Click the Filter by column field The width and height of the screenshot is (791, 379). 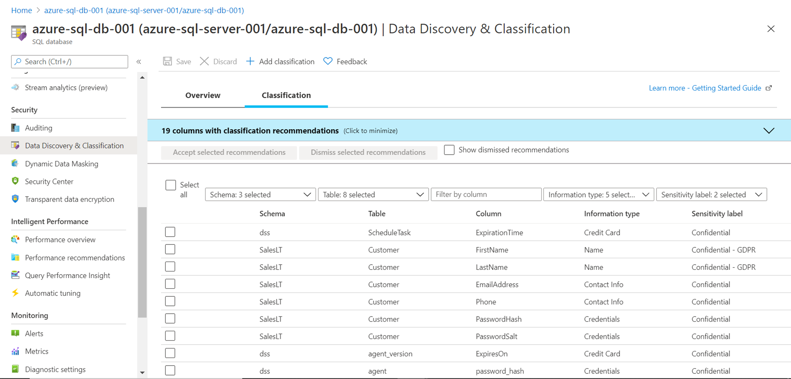486,195
